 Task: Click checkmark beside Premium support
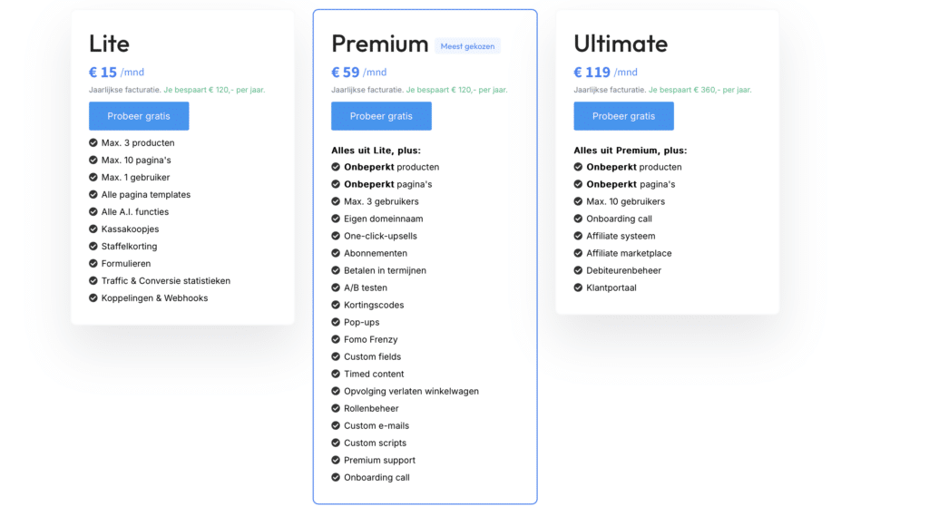pyautogui.click(x=336, y=460)
